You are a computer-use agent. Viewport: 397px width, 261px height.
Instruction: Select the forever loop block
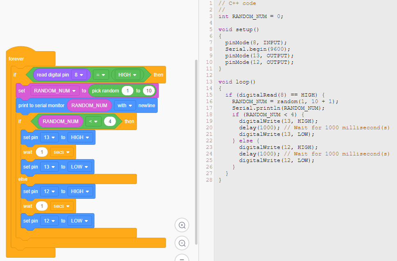pos(16,59)
